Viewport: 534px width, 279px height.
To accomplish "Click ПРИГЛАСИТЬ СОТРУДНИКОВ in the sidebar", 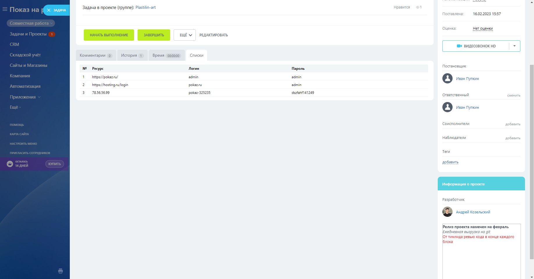I will pyautogui.click(x=30, y=153).
